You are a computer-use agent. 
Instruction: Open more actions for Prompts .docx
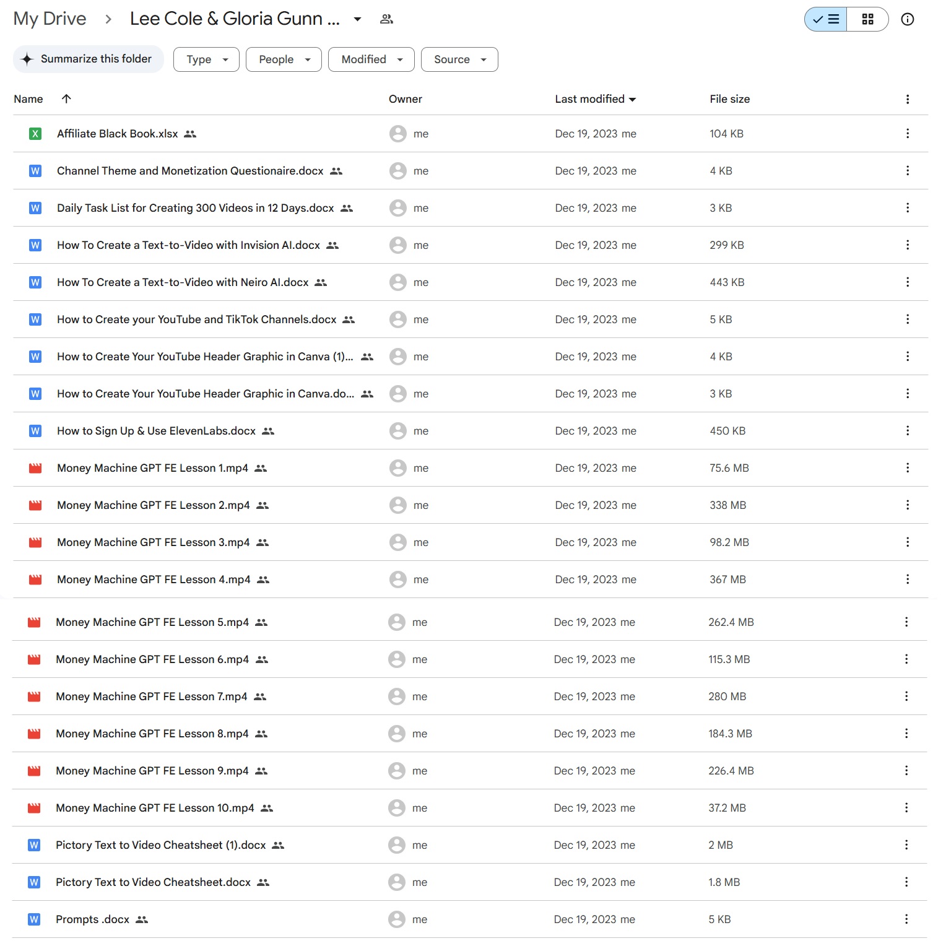click(x=906, y=919)
